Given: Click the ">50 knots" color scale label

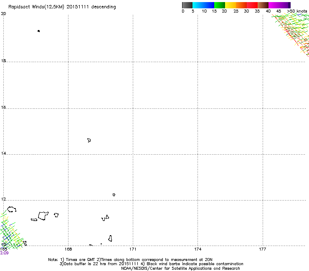Looking at the screenshot, I should click(297, 11).
